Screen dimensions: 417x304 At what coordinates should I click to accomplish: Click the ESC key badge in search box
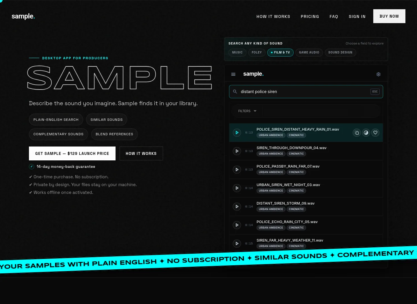coord(375,92)
